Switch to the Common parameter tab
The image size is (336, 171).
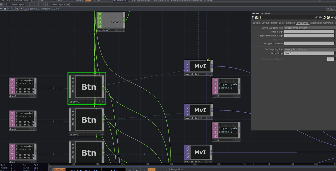pos(328,23)
